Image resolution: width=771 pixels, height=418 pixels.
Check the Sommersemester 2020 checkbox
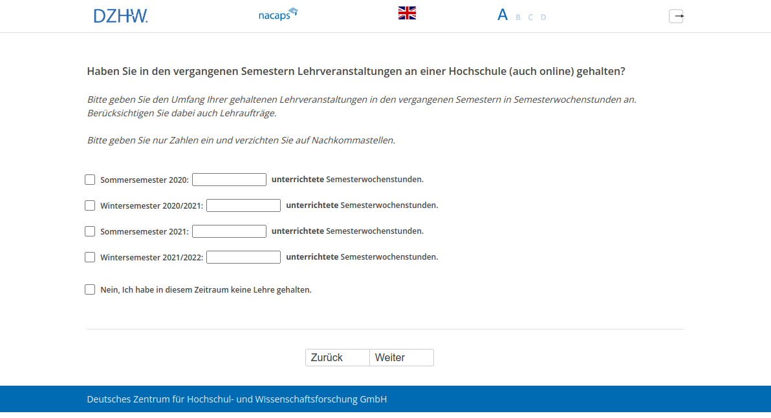(90, 180)
